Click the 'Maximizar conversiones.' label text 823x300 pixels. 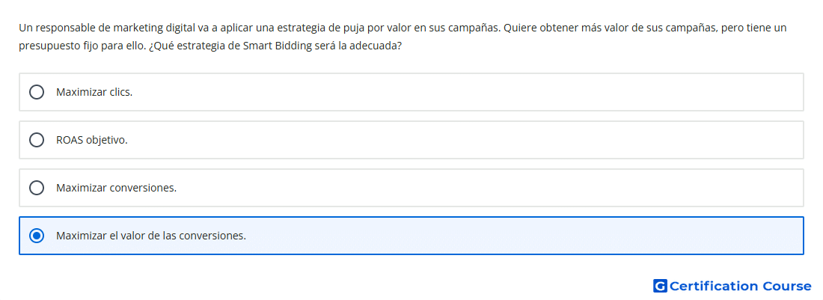point(117,188)
